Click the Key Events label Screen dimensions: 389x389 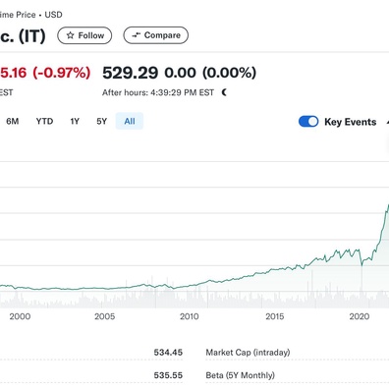pyautogui.click(x=351, y=122)
